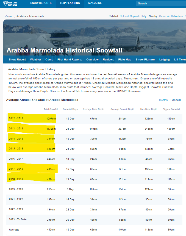Focus the Search input field
The width and height of the screenshot is (186, 236).
click(x=161, y=4)
